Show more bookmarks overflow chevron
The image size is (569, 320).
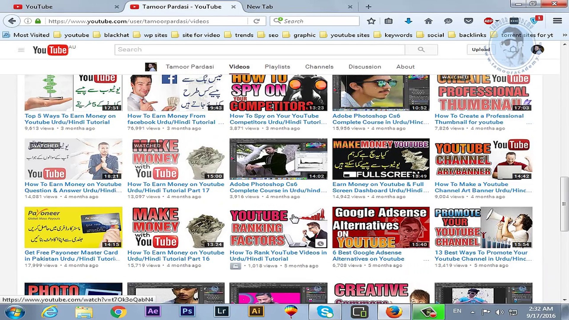point(565,35)
